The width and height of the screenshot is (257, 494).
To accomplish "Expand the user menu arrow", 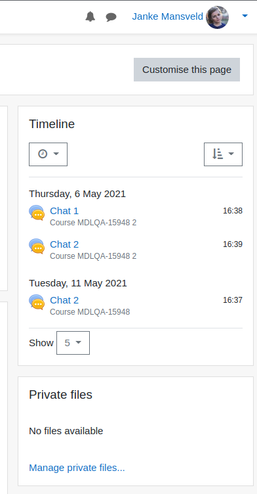I will click(x=245, y=16).
